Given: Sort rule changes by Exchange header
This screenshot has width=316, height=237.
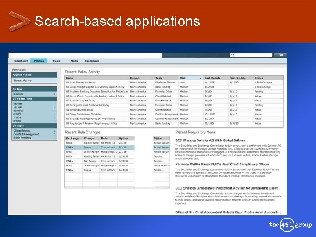Looking at the screenshot, I should pyautogui.click(x=73, y=138).
